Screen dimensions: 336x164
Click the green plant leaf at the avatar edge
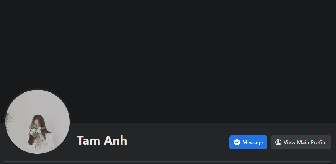(8, 120)
